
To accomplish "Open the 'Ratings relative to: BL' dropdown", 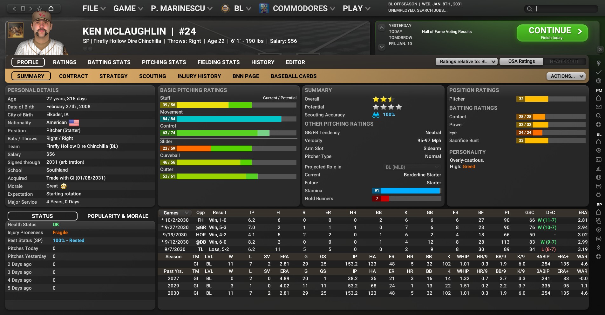I will coord(466,62).
